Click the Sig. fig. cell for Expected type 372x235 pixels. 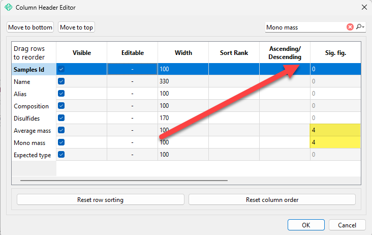click(x=335, y=155)
